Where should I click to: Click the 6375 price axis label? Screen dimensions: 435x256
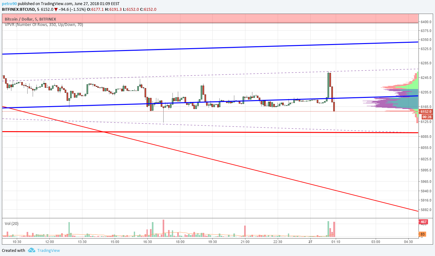pos(426,31)
